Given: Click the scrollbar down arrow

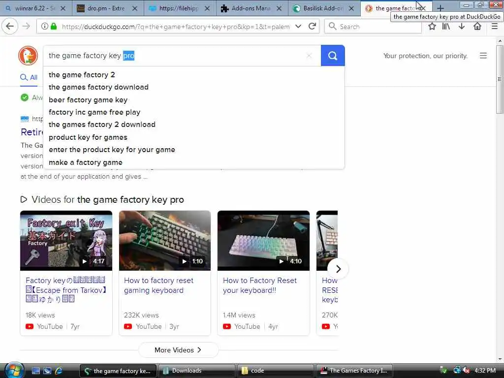Looking at the screenshot, I should [500, 359].
